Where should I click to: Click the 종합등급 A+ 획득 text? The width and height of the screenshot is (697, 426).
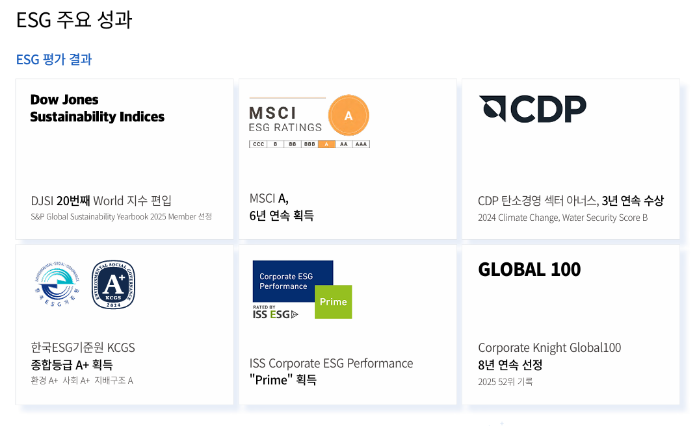(72, 365)
